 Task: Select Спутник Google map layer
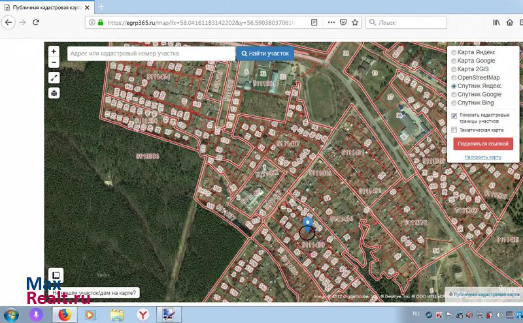pos(454,95)
